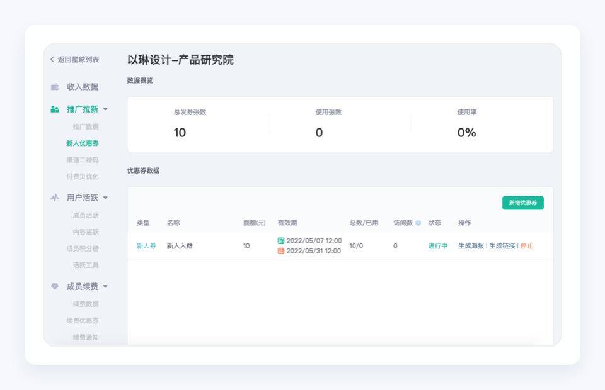Click the back arrow beside 返回星球列表

point(52,59)
